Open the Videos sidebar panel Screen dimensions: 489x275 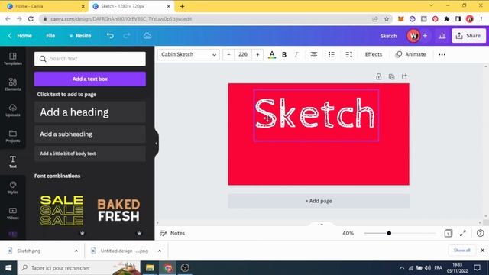[x=13, y=214]
